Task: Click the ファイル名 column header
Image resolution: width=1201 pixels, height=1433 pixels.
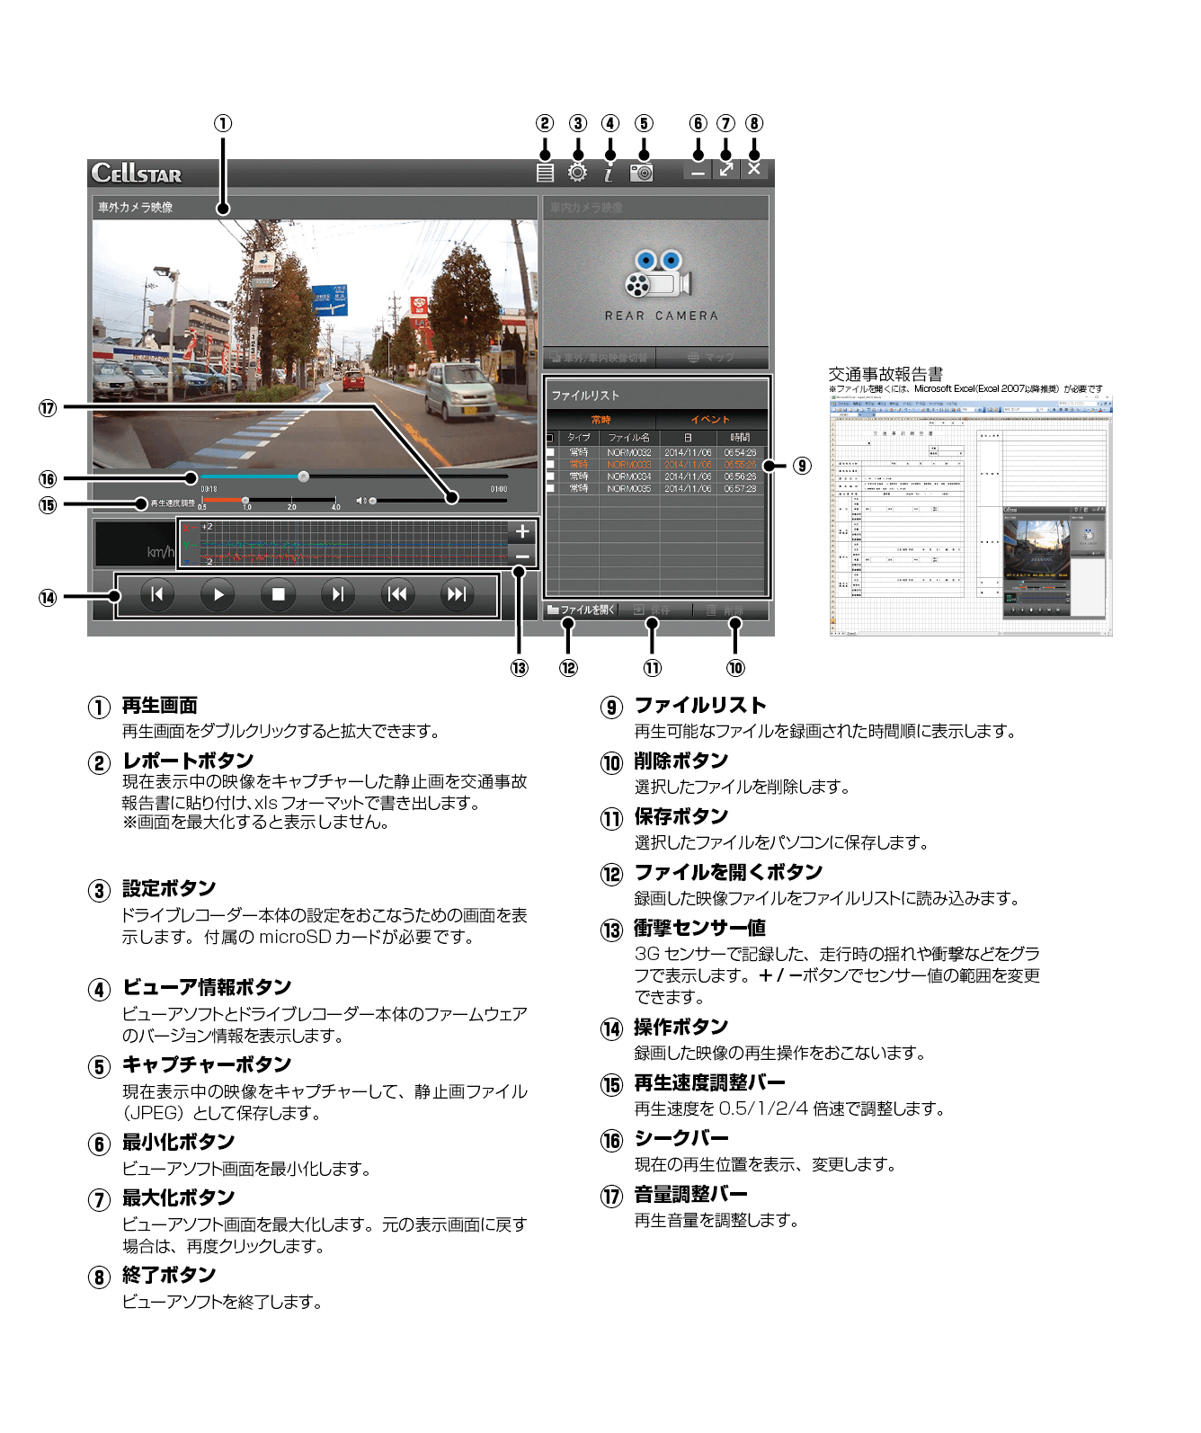Action: pyautogui.click(x=628, y=438)
